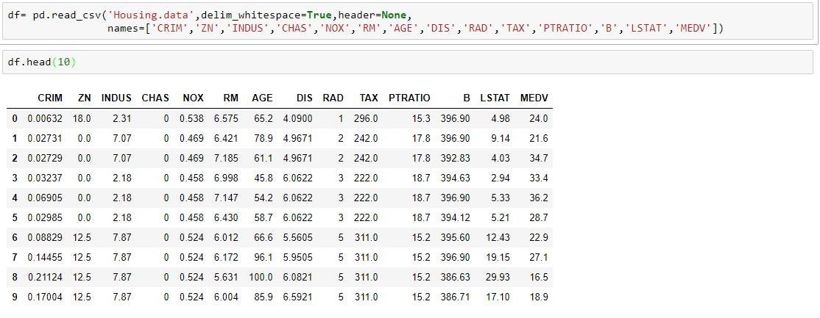Click INDUS value 2.31
This screenshot has height=318, width=820.
122,118
